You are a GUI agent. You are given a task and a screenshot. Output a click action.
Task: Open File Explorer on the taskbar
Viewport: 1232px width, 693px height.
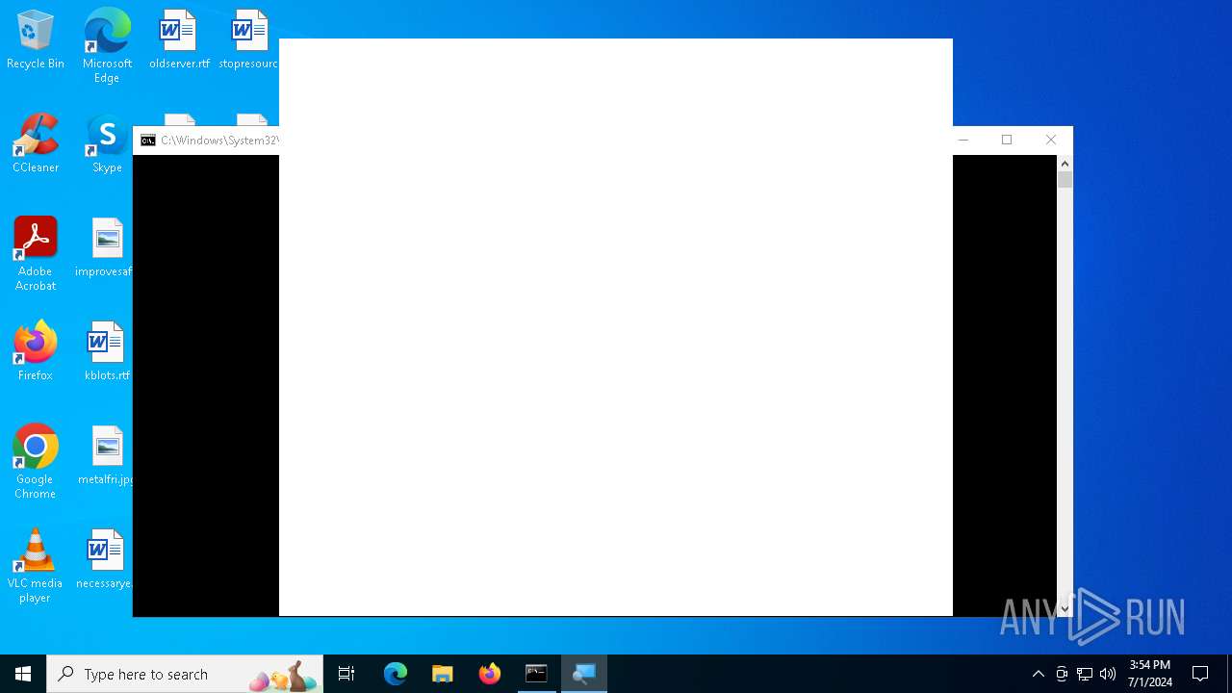(x=443, y=674)
